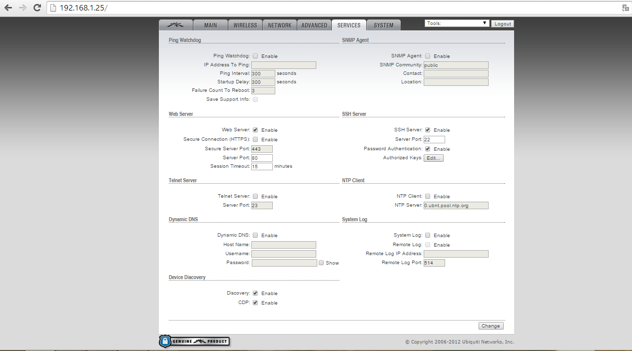
Task: Go to the NETWORK tab
Action: pyautogui.click(x=279, y=25)
